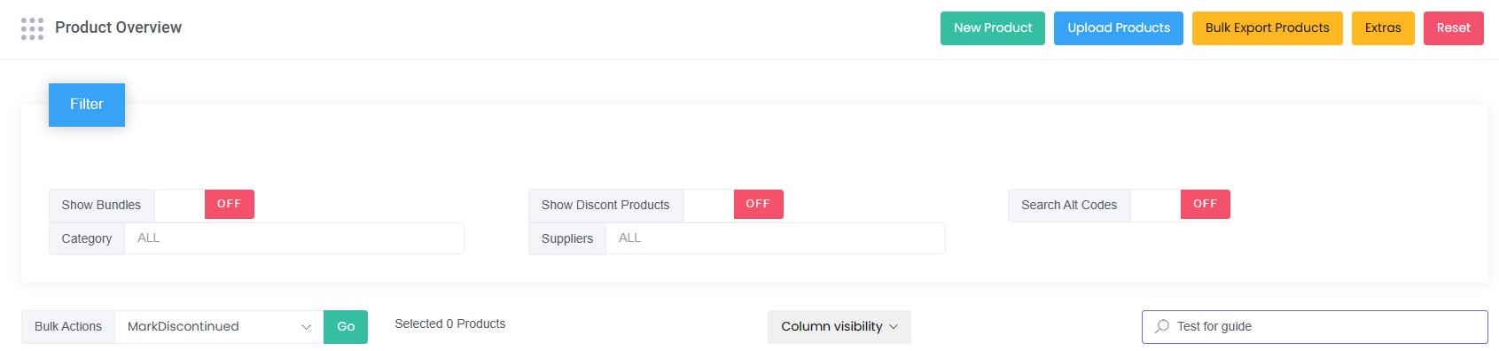Click Bulk Export Products button

pyautogui.click(x=1268, y=28)
